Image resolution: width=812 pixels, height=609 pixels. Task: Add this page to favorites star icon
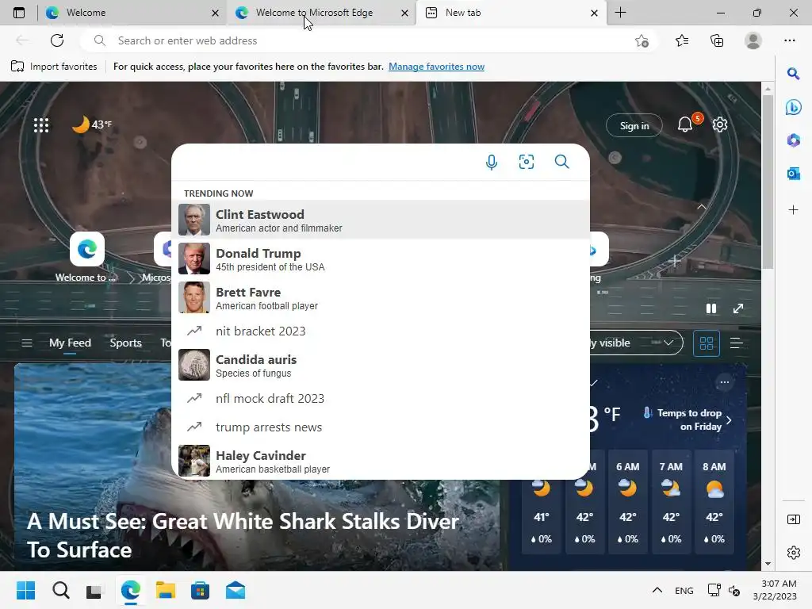pos(642,40)
